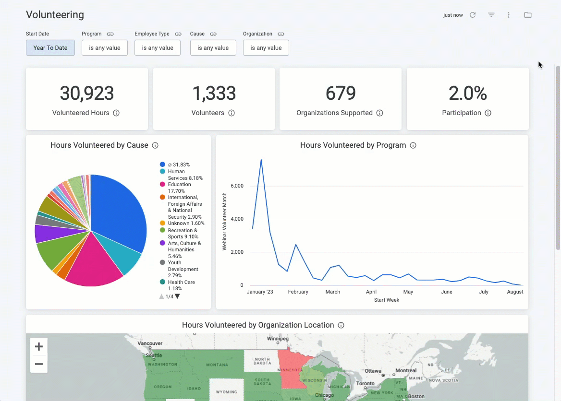The image size is (561, 401).
Task: Toggle Youth Development legend swatch
Action: pos(162,262)
